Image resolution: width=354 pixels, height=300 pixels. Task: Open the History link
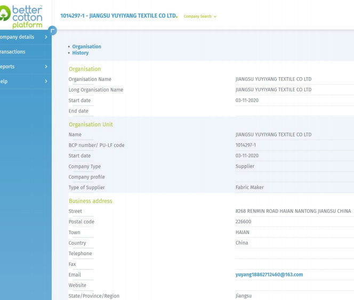tap(81, 53)
